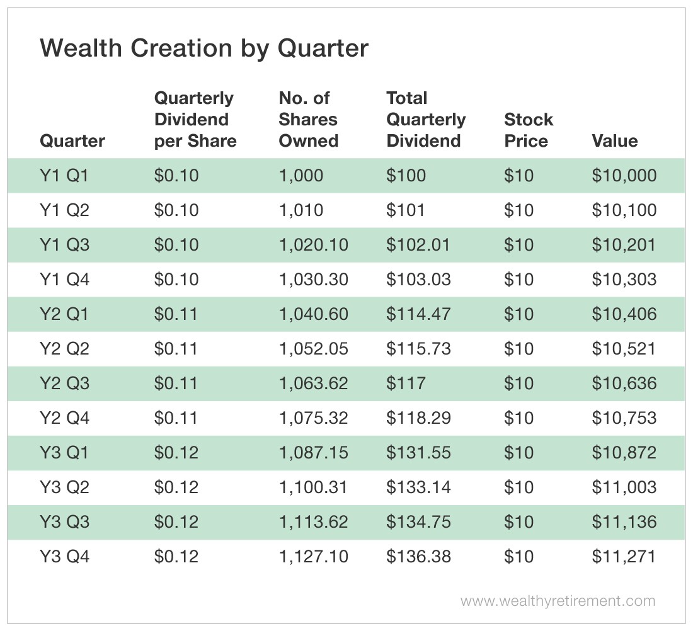Click the www.wealthyretirement.com link

click(x=558, y=601)
